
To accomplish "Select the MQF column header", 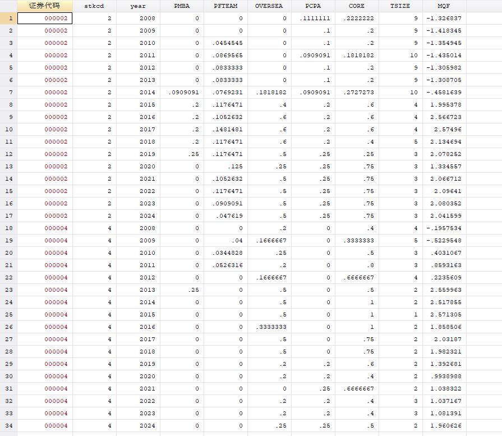I will click(444, 6).
